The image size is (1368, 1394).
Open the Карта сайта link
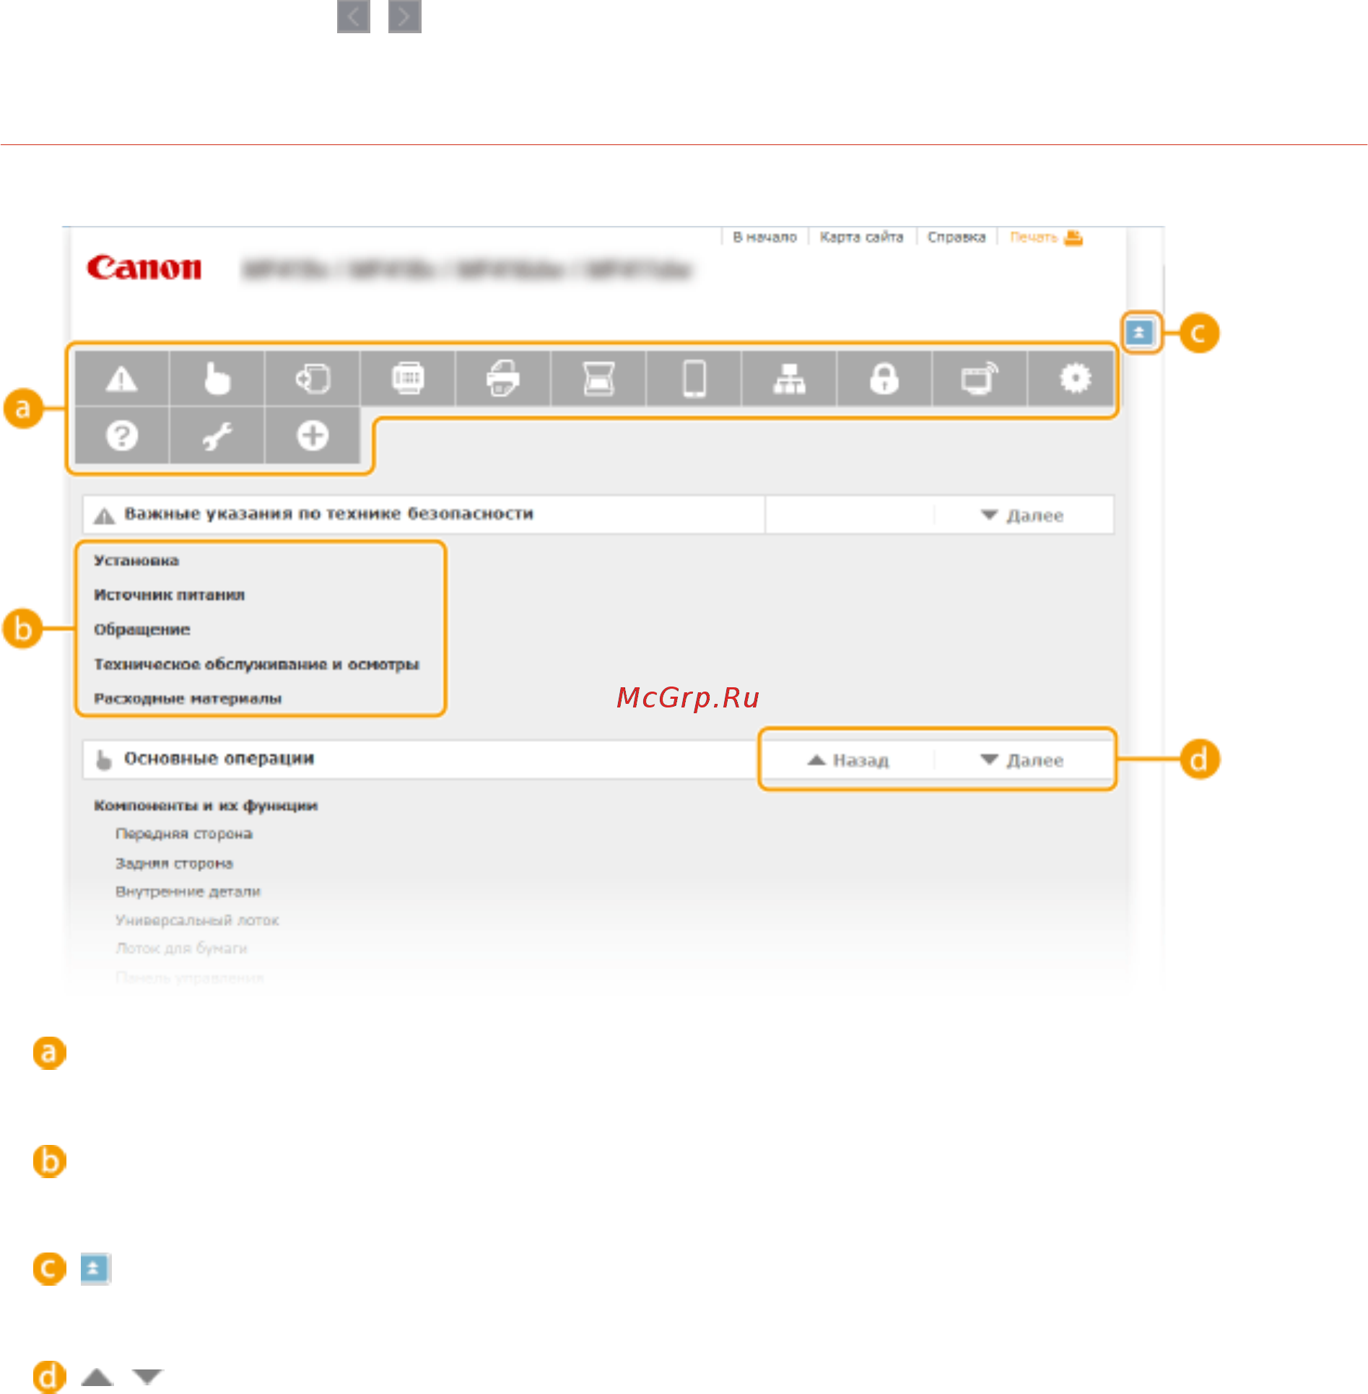click(861, 238)
